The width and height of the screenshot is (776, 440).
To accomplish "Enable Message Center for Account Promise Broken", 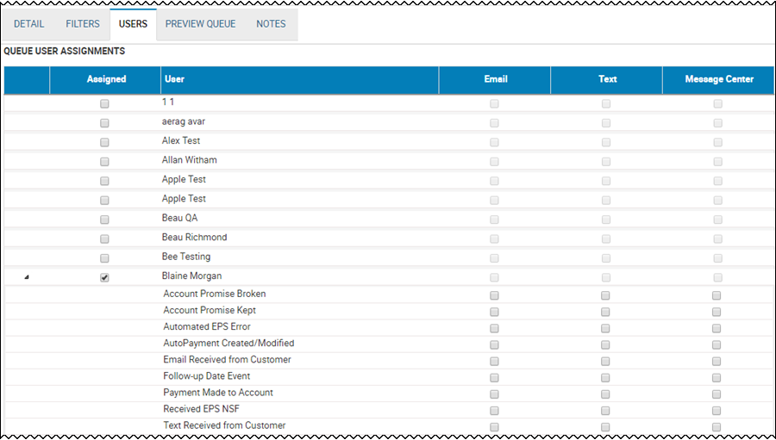I will (717, 295).
